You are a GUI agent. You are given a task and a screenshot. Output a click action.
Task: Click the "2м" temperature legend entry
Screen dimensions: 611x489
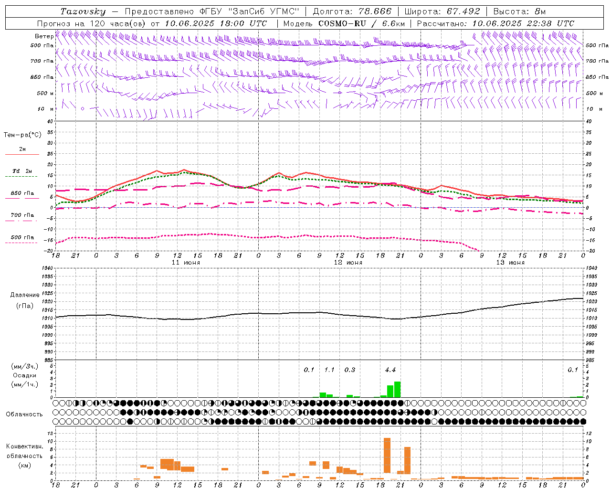[22, 149]
